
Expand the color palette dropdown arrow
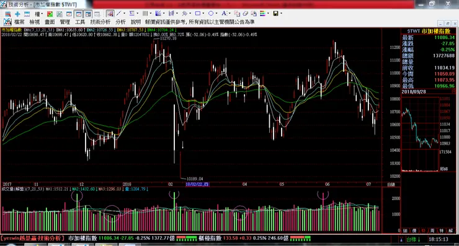coord(268,14)
